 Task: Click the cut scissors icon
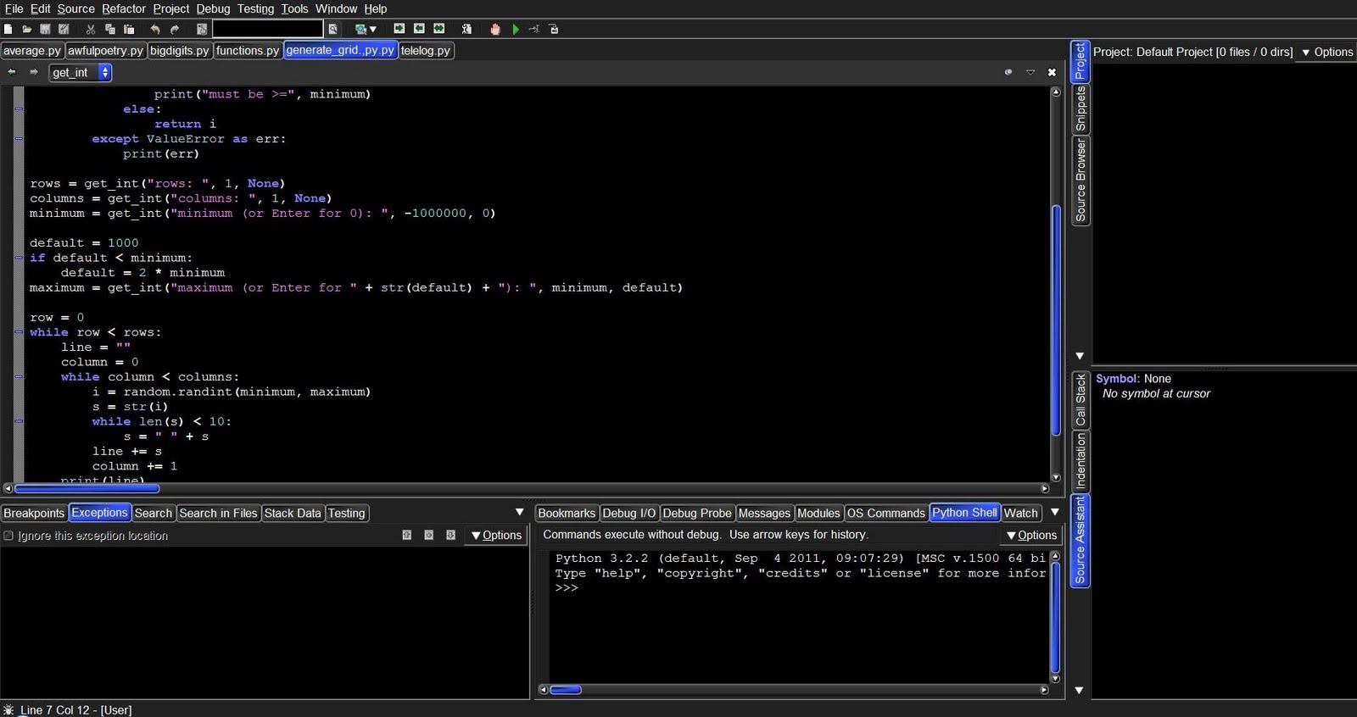[91, 29]
